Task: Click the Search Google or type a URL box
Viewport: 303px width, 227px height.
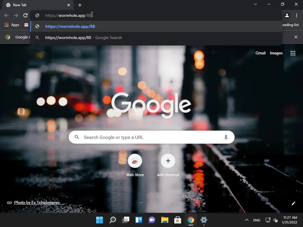Action: tap(151, 137)
